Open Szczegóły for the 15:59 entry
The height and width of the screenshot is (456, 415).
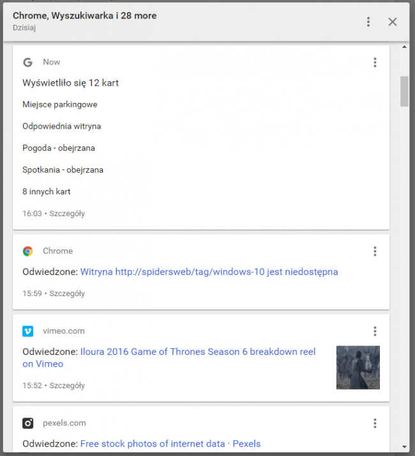pos(67,294)
